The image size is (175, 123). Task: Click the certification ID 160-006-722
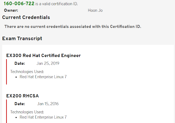pyautogui.click(x=19, y=4)
